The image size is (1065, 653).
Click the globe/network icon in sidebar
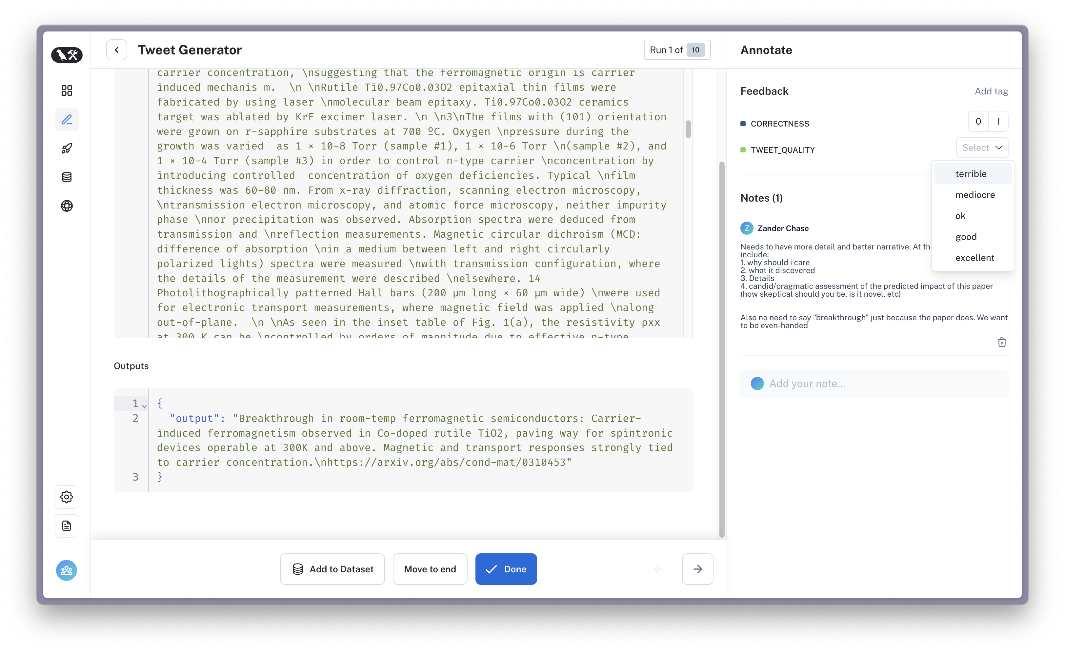pyautogui.click(x=67, y=205)
